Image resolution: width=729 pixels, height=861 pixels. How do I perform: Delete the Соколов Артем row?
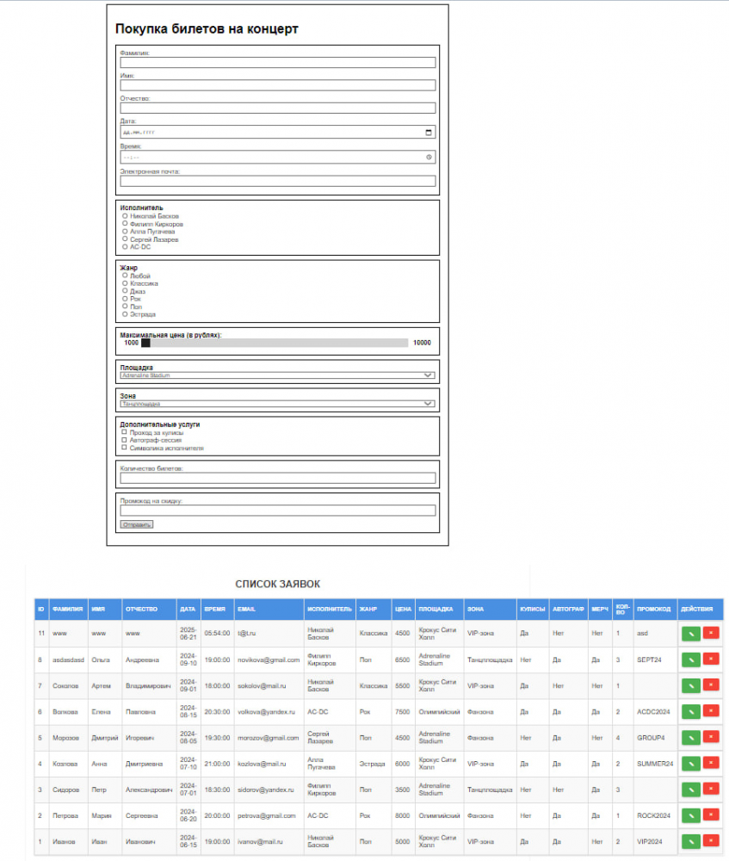711,684
